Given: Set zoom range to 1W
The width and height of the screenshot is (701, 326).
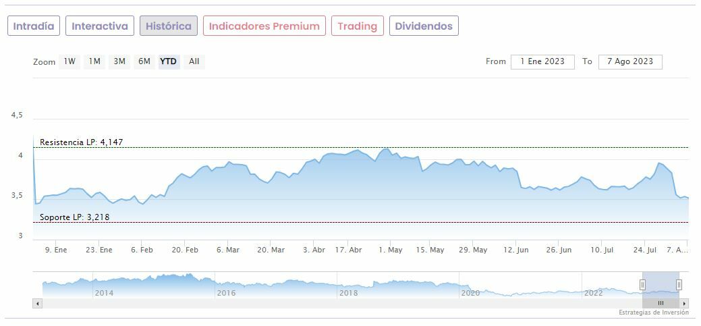Looking at the screenshot, I should [69, 61].
